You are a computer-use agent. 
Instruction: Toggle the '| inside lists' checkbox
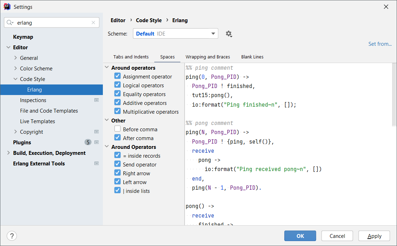pyautogui.click(x=118, y=190)
